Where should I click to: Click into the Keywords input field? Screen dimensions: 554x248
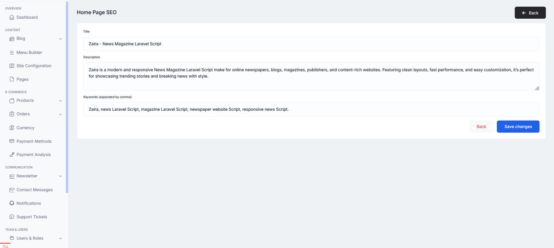pos(311,109)
